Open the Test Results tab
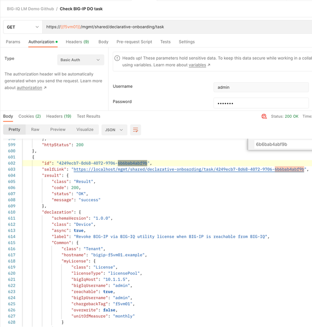 coord(88,116)
